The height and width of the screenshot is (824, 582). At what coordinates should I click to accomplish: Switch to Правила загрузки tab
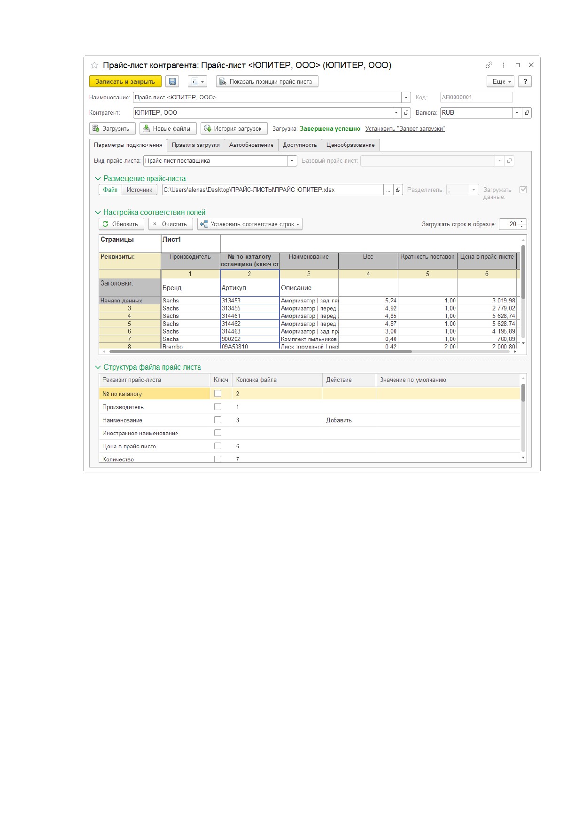(196, 145)
